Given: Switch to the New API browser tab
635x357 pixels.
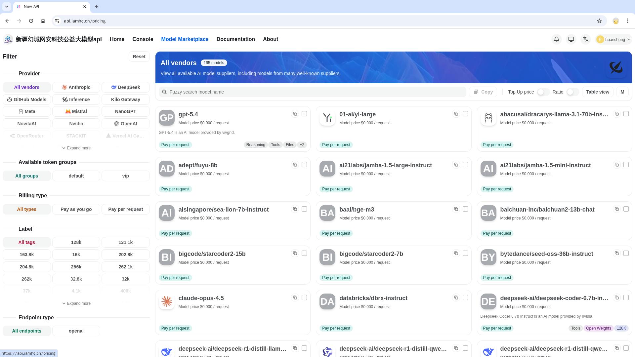Looking at the screenshot, I should (51, 7).
